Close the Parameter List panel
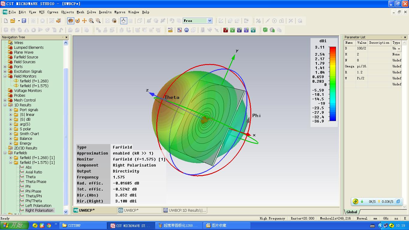Screen dimensions: 409x230 [x=405, y=37]
